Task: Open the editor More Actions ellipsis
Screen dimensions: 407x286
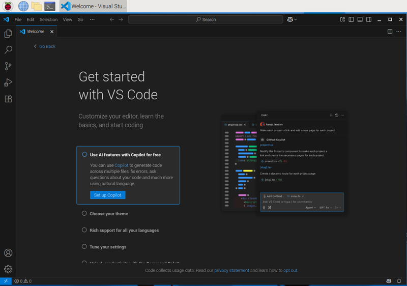Action: (399, 32)
